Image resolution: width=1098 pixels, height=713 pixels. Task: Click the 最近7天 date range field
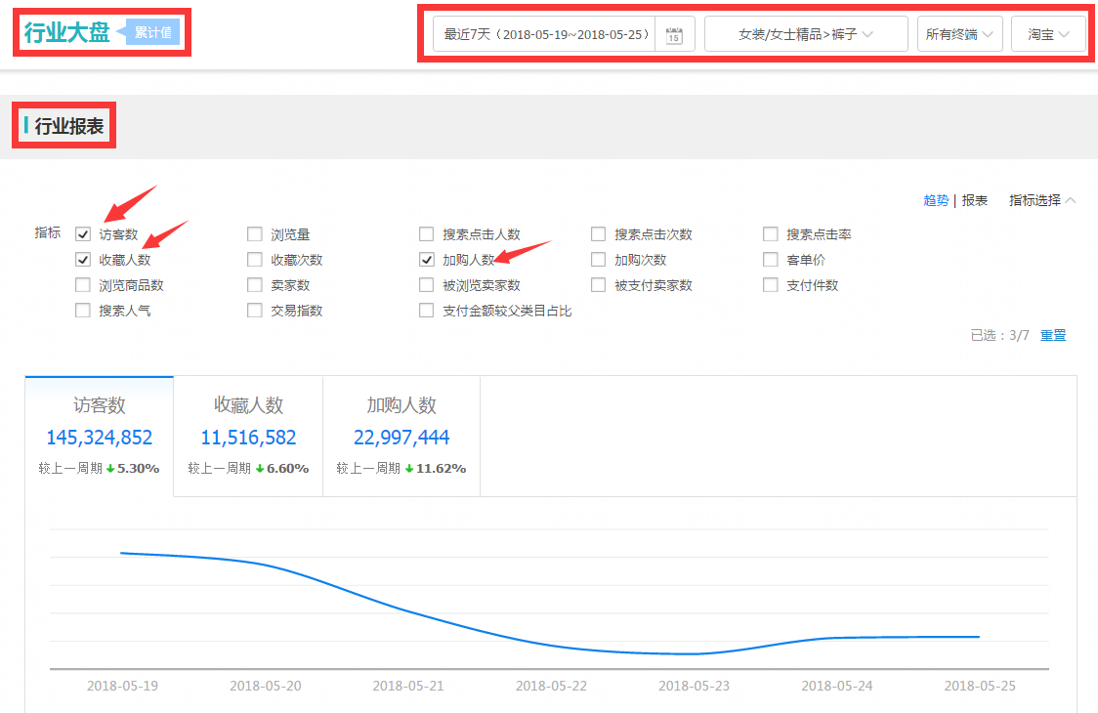coord(545,34)
